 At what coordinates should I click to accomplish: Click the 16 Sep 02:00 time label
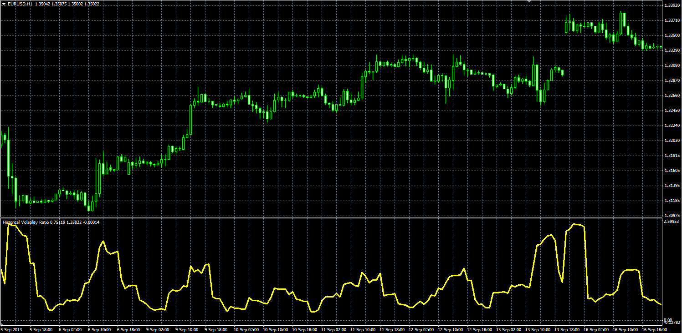[596, 329]
